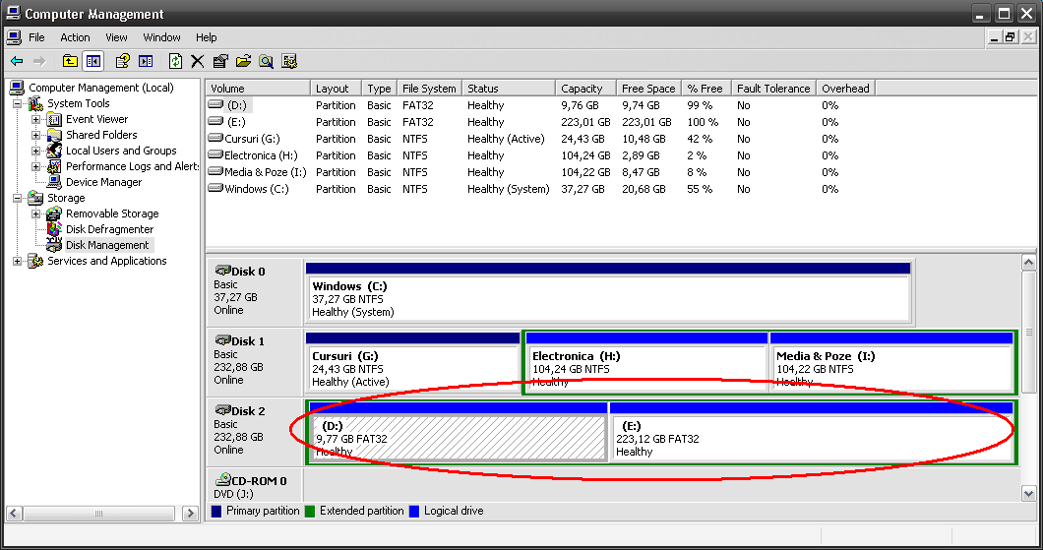Select the Cursuri (G:) partition block

click(x=413, y=362)
